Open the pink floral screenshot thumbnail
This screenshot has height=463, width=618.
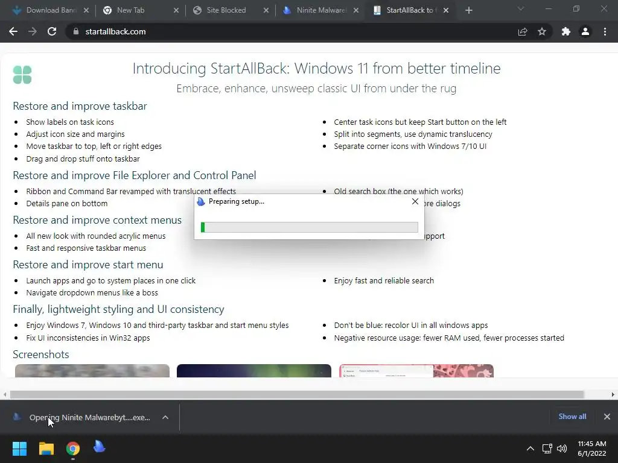coord(416,371)
